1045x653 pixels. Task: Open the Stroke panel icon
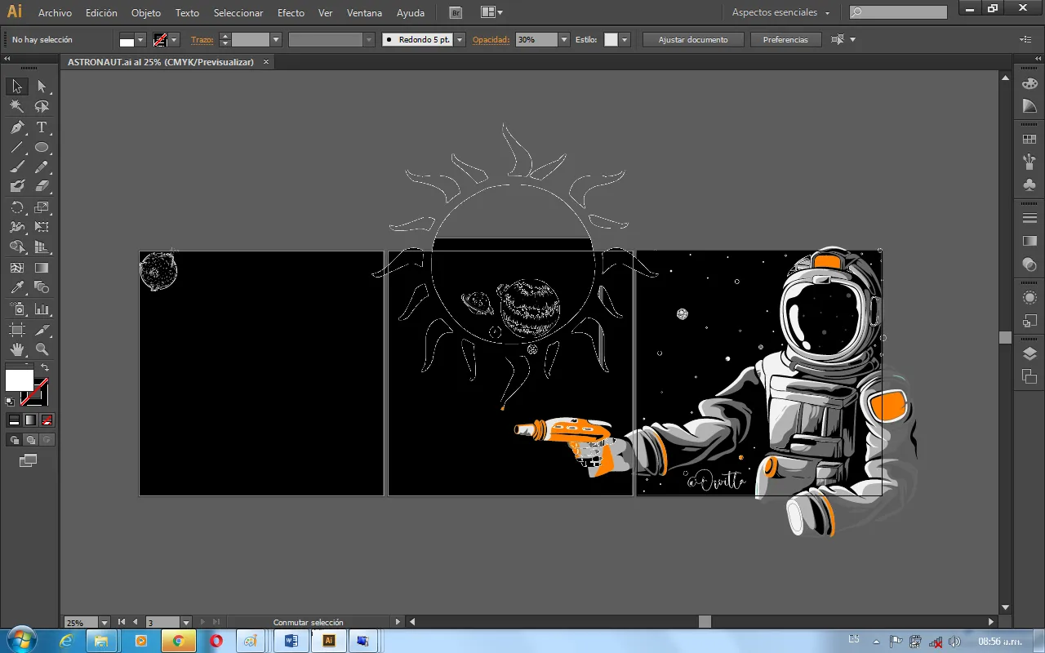1029,218
